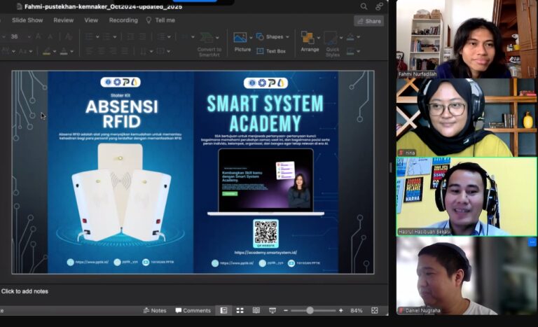This screenshot has width=538, height=327.
Task: Click the Shapes button
Action: 270,36
